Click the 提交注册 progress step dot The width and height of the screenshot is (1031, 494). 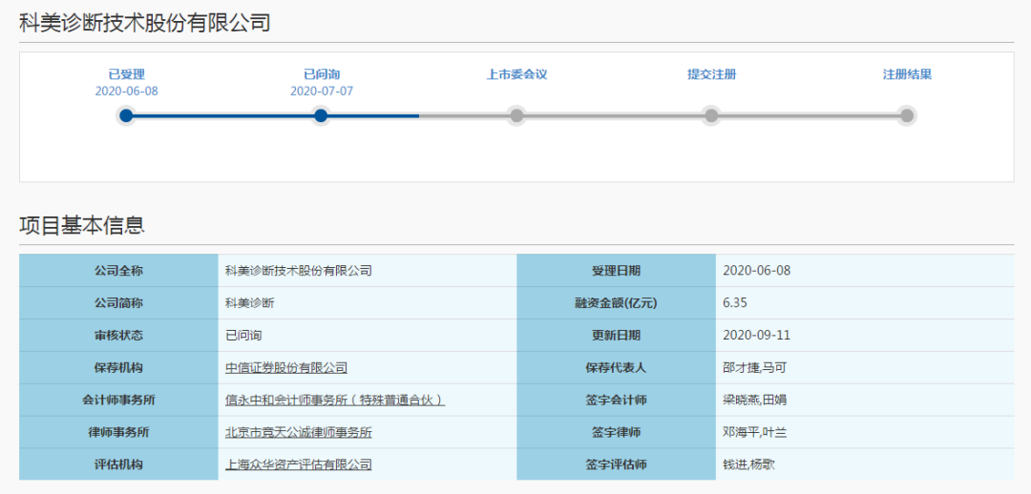[711, 115]
